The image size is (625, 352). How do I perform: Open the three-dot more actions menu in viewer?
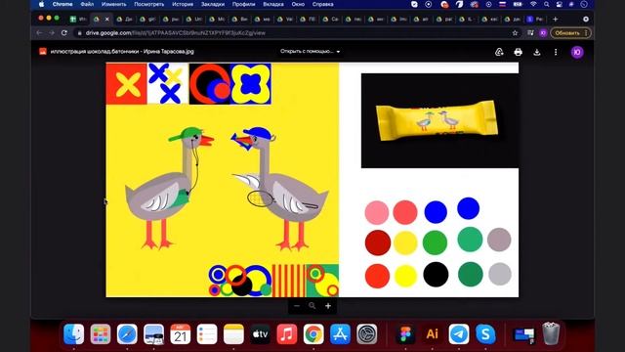point(556,52)
